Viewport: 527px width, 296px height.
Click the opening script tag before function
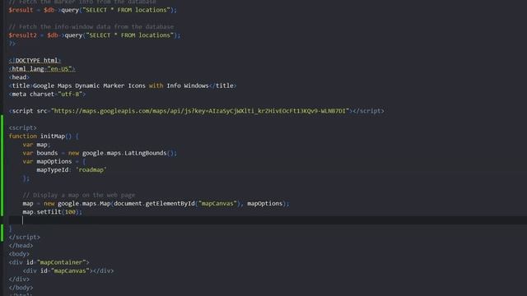[x=23, y=127]
